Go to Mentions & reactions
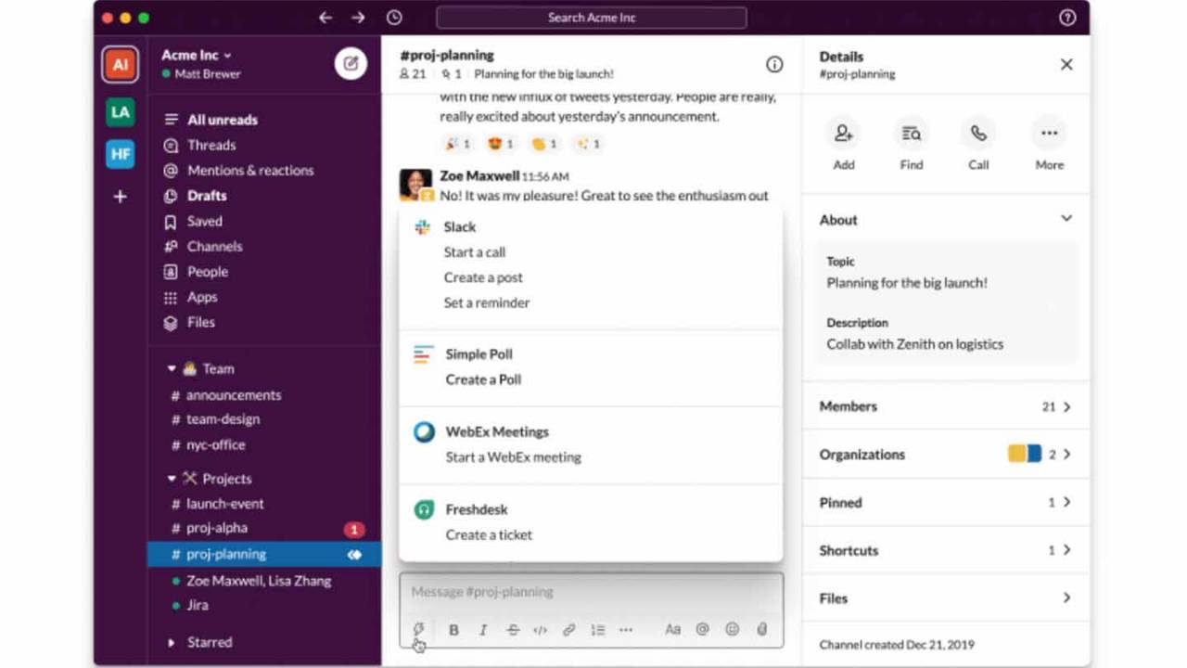Viewport: 1187px width, 668px height. point(249,171)
